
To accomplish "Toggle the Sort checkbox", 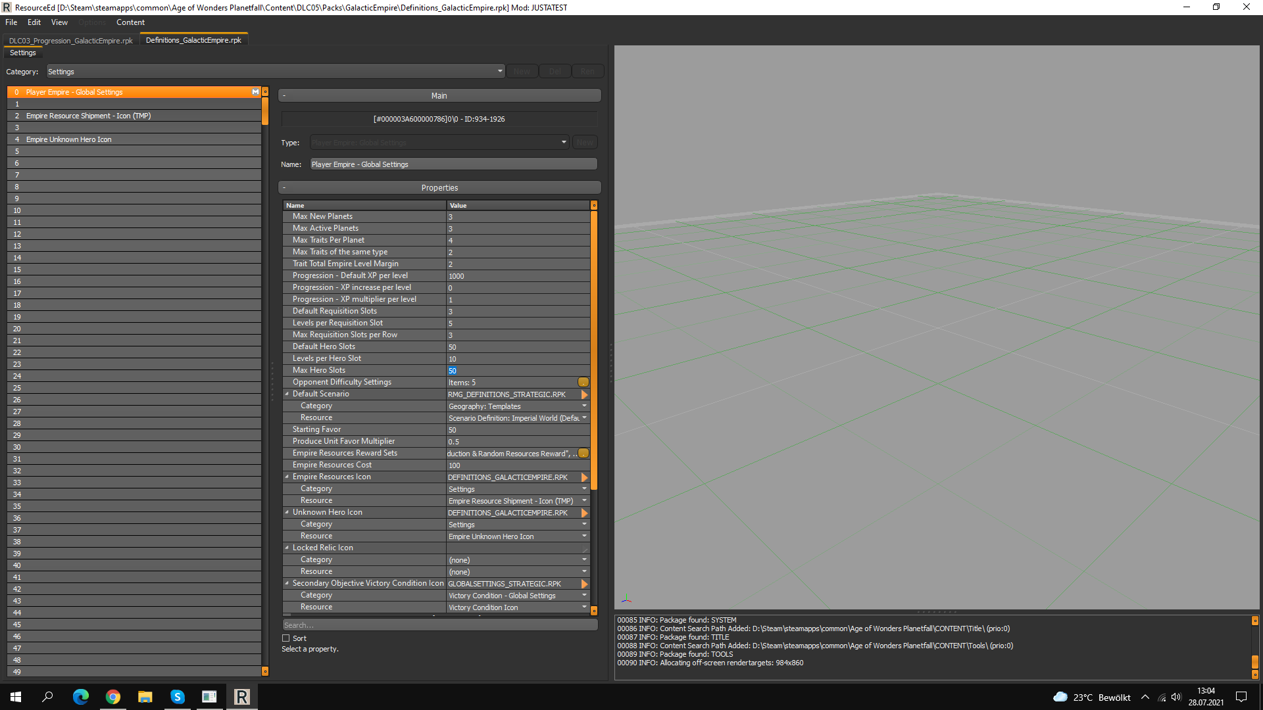I will pos(286,638).
